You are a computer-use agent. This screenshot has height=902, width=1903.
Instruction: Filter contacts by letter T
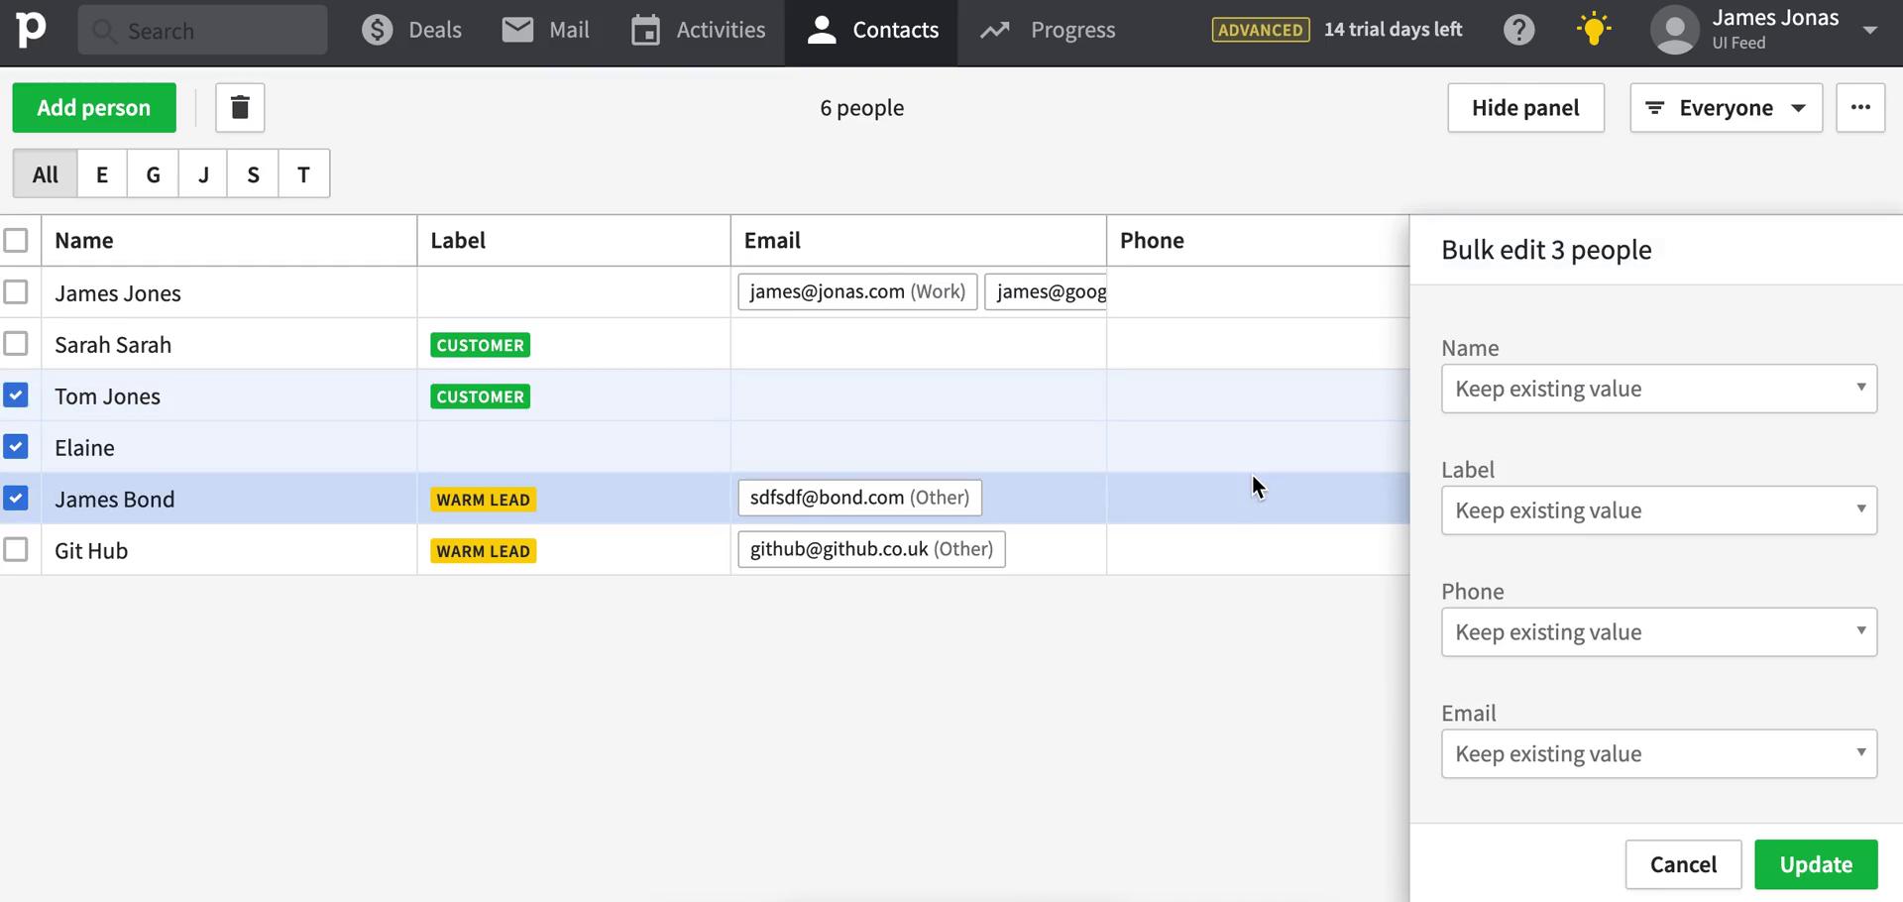click(304, 174)
